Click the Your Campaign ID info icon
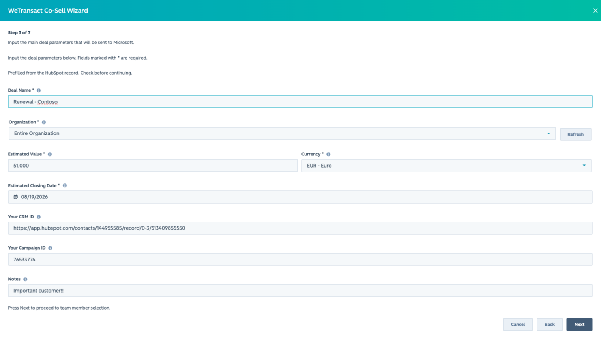This screenshot has height=338, width=601. point(50,248)
